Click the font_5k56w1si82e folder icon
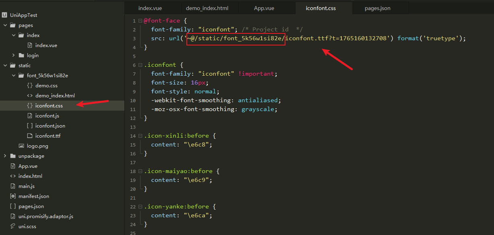The width and height of the screenshot is (494, 235). 21,75
